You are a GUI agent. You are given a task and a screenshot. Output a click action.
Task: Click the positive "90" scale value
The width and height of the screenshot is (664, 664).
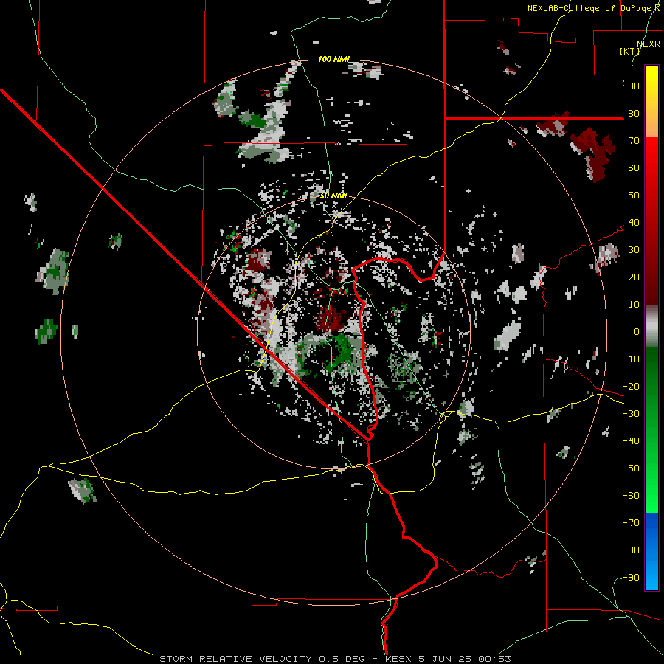coord(634,86)
